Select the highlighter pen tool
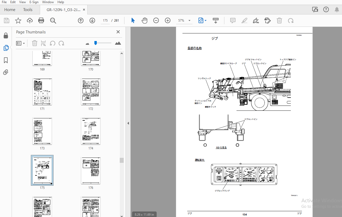 (244, 21)
